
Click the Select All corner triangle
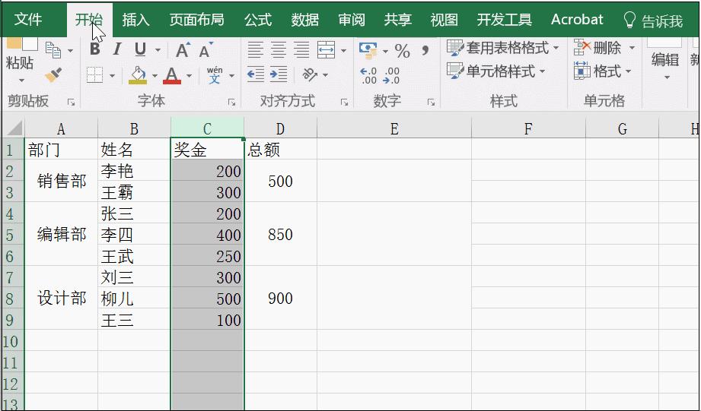coord(14,128)
